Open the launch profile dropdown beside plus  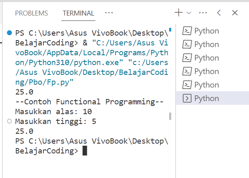[x=189, y=13]
